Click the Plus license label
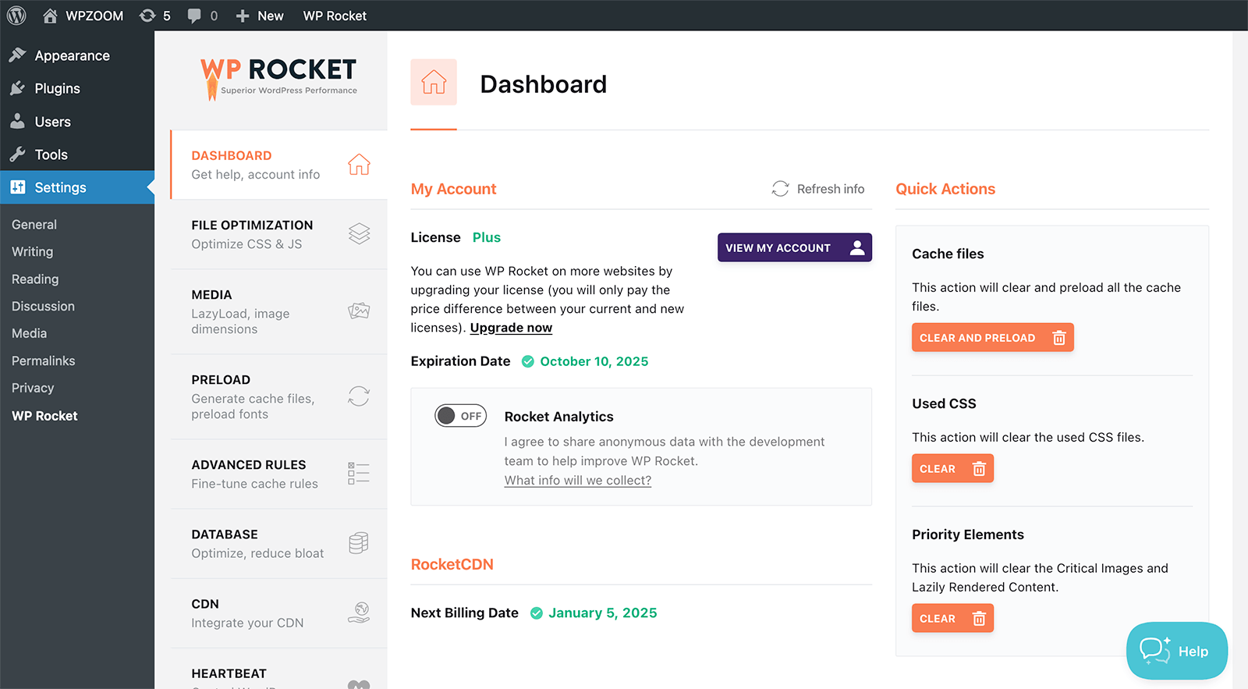This screenshot has width=1248, height=689. tap(487, 237)
